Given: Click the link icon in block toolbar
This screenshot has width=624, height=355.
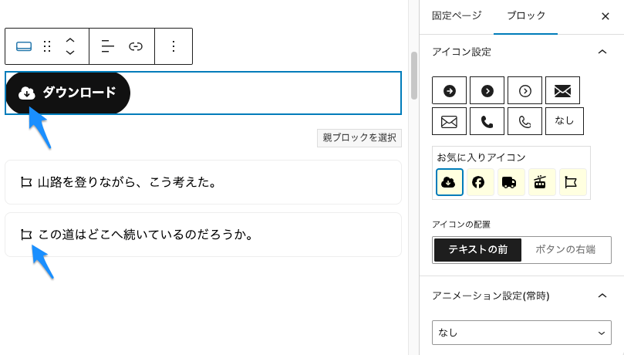Looking at the screenshot, I should (136, 46).
